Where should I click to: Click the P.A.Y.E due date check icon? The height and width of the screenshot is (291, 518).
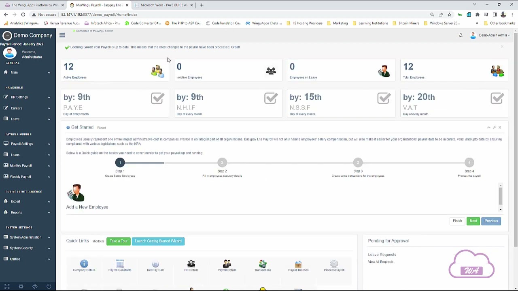tap(157, 98)
